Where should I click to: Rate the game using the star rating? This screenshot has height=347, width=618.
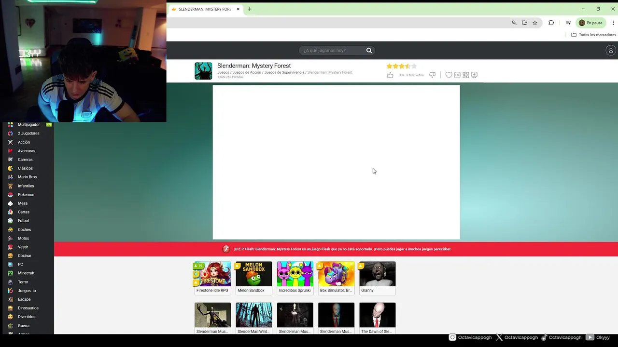(401, 66)
